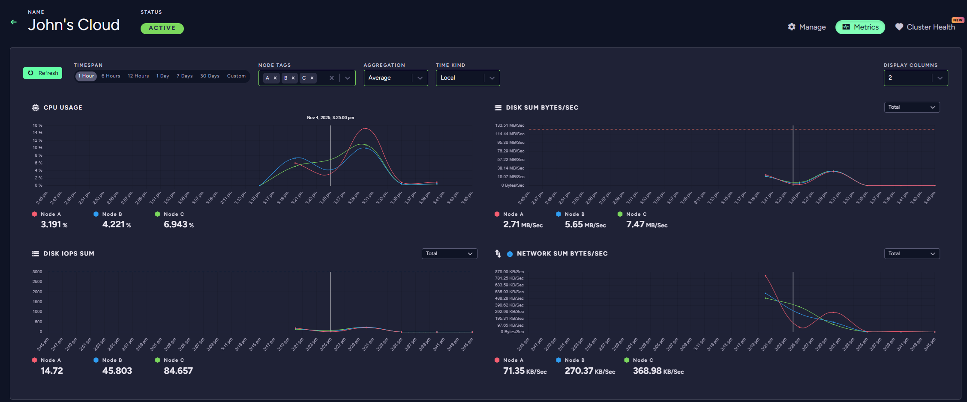Open the Aggregation dropdown showing Average
The height and width of the screenshot is (402, 967).
click(x=395, y=77)
